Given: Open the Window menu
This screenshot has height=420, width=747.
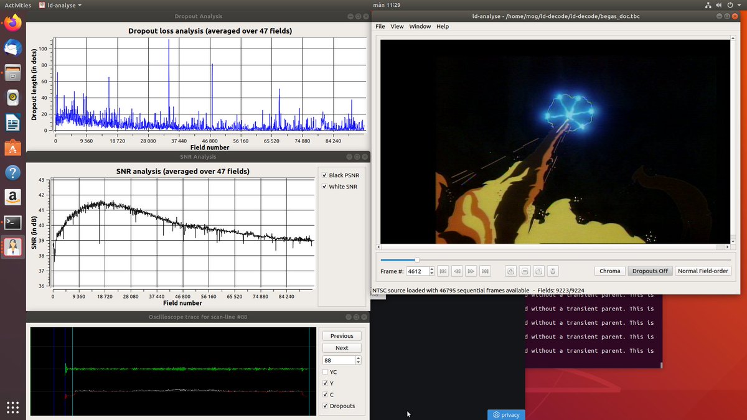Looking at the screenshot, I should coord(420,27).
